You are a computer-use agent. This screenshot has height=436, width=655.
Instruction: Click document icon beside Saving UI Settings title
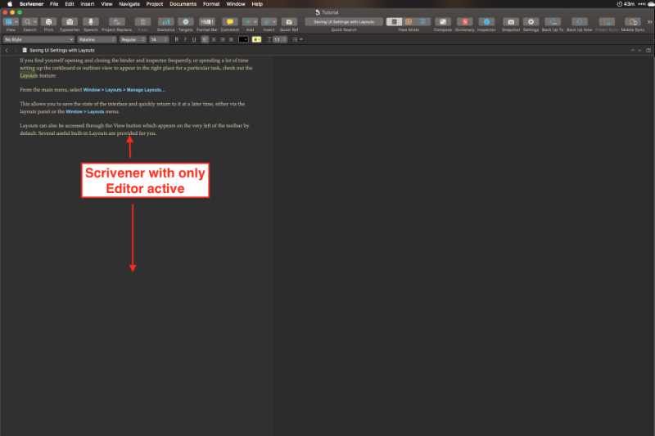tap(25, 50)
